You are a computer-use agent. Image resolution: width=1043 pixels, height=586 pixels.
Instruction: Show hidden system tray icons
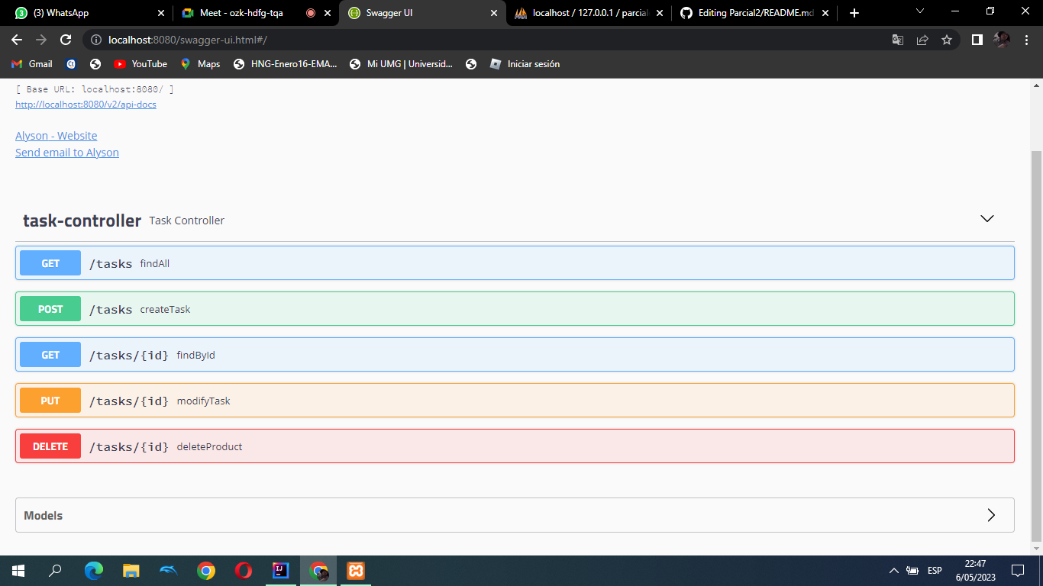click(893, 571)
